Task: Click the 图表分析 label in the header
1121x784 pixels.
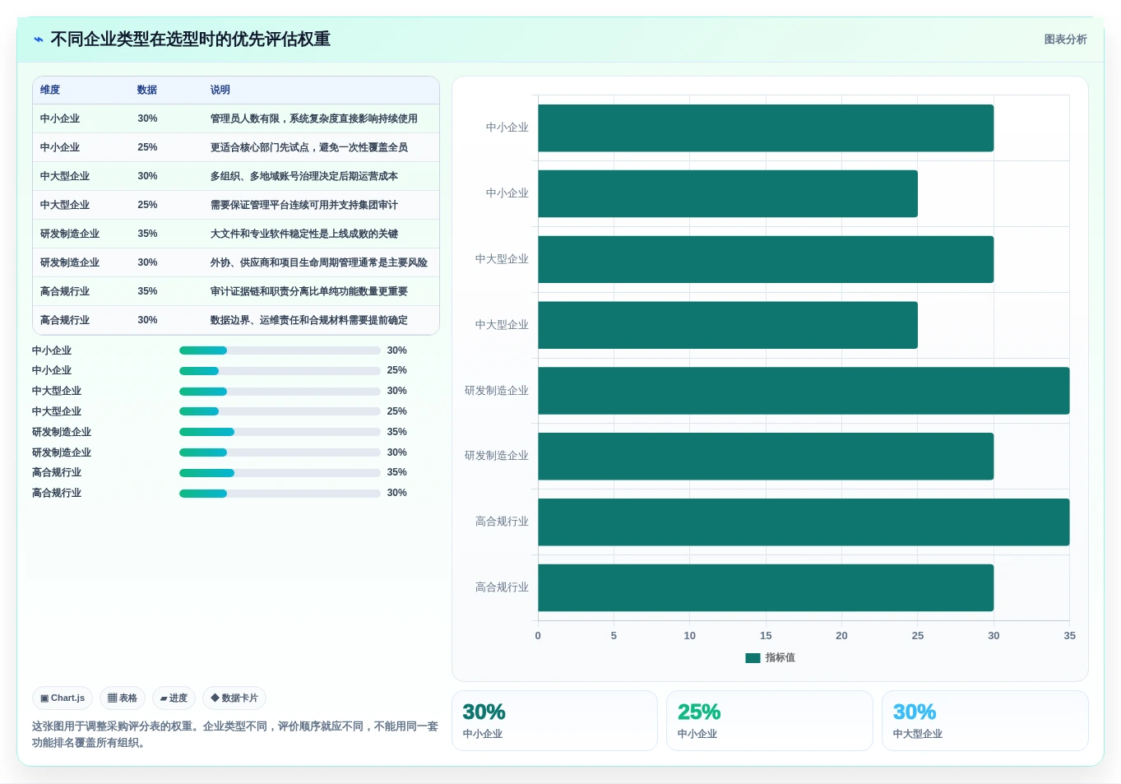Action: pos(1065,39)
